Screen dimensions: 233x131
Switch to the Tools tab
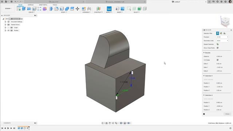55,5
